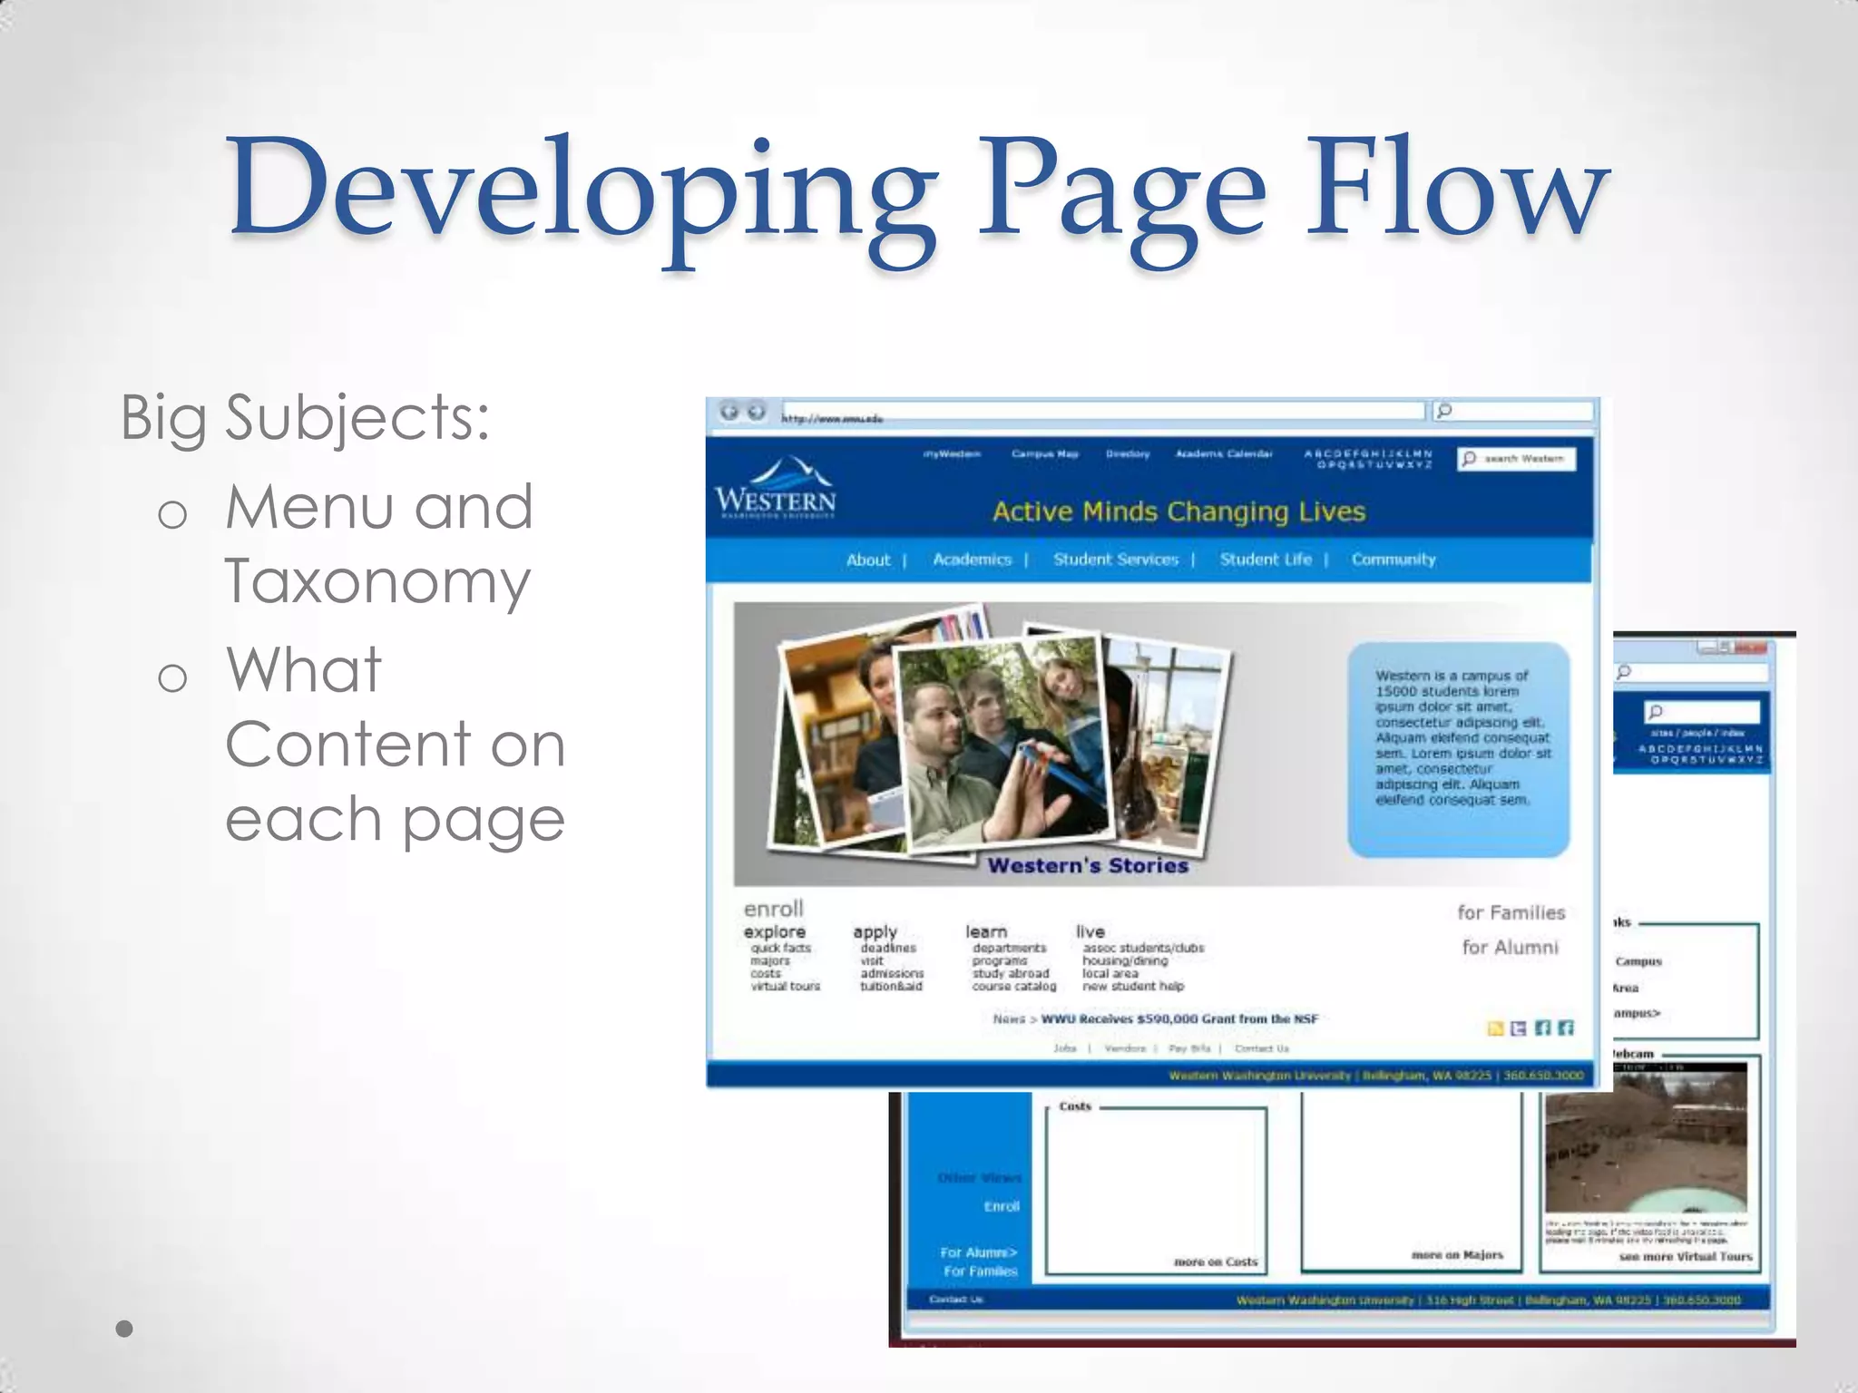This screenshot has width=1858, height=1393.
Task: Click the myWestern top link
Action: 952,453
